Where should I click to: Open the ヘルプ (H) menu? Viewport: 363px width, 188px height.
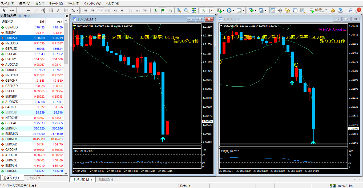click(112, 4)
